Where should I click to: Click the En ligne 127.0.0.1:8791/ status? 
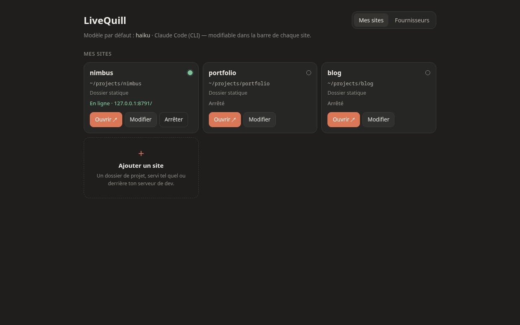coord(121,104)
